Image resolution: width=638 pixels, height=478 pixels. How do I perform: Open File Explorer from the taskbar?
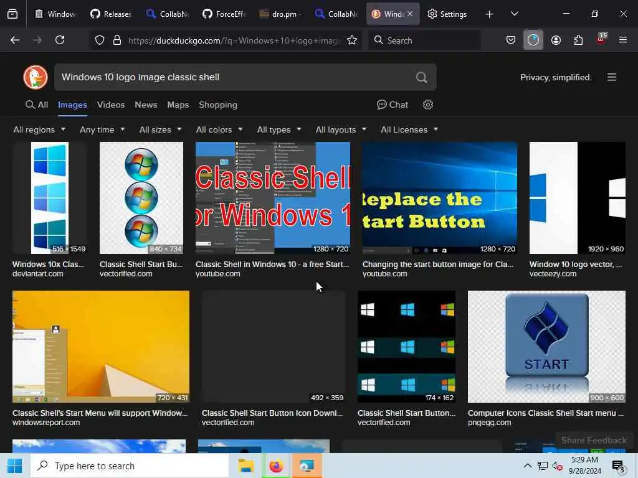(x=245, y=466)
